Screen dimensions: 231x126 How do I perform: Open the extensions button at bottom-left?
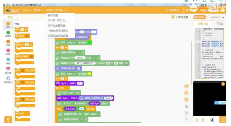[x=8, y=119]
